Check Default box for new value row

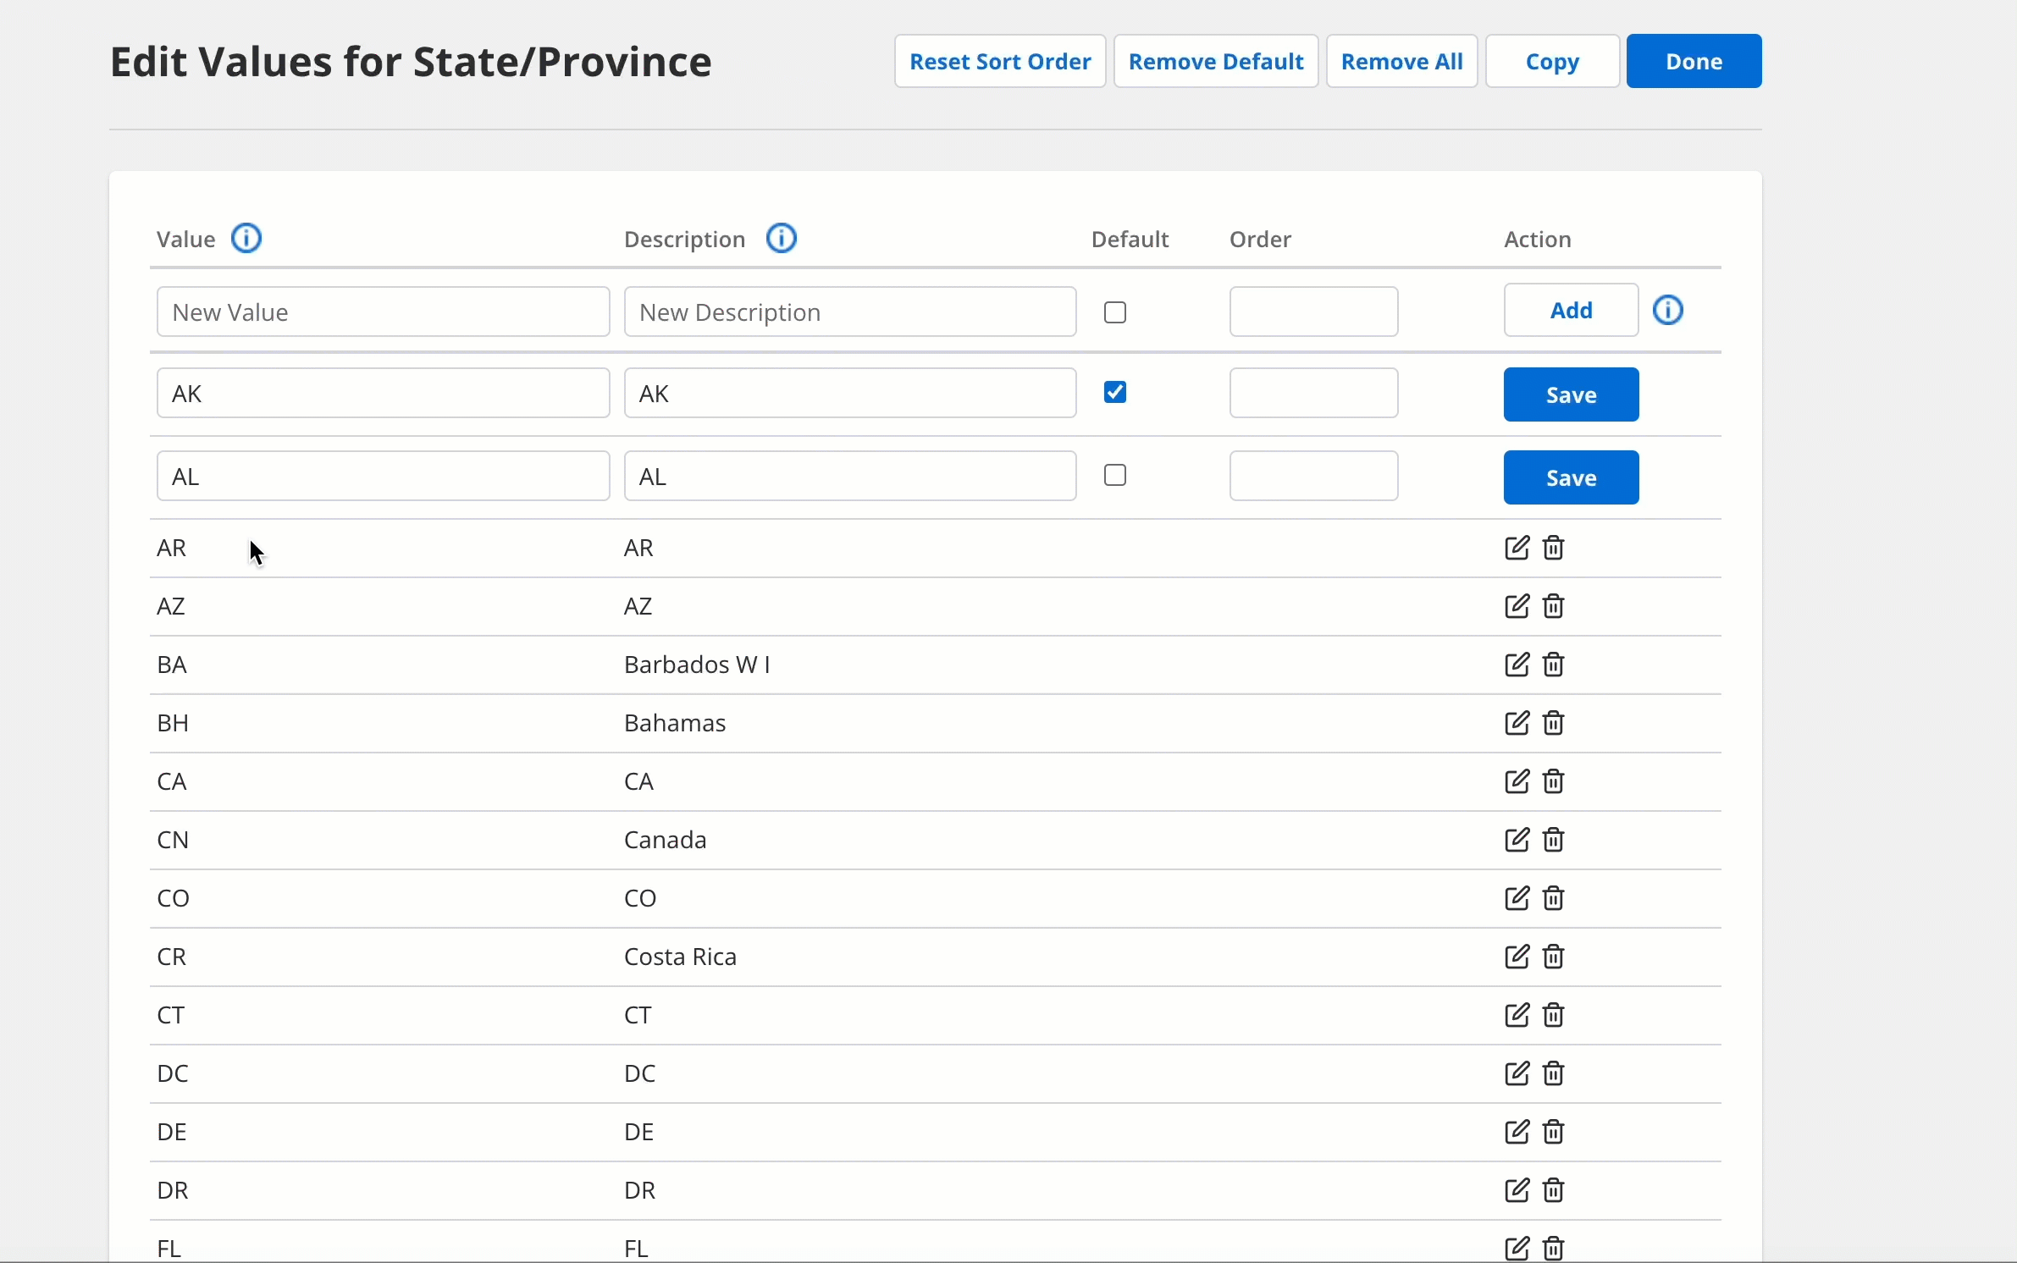click(x=1115, y=312)
